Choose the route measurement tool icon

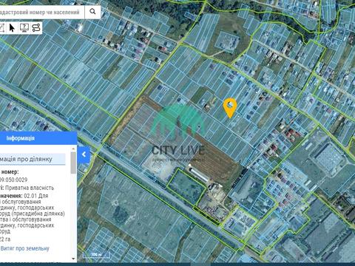(x=36, y=28)
